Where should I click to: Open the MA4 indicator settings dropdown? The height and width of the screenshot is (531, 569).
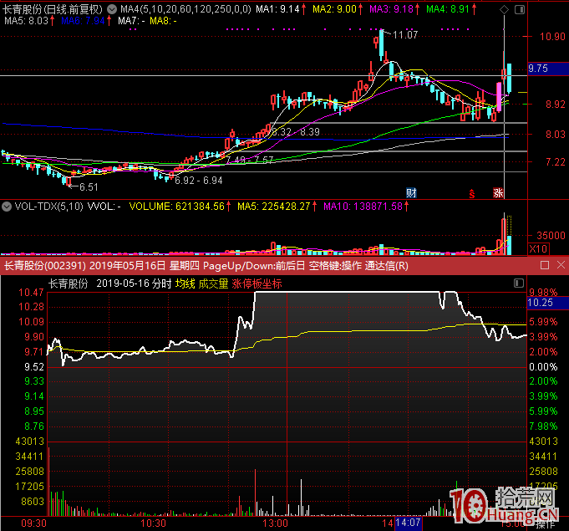click(112, 9)
